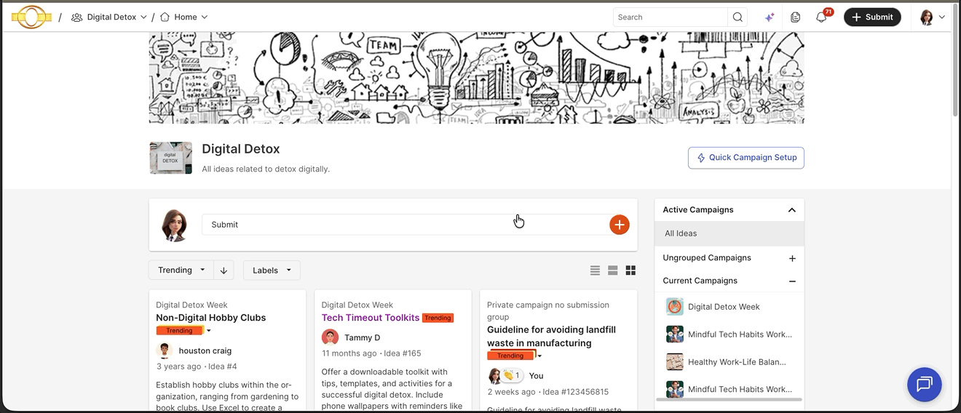Click houston craig author name

tap(205, 350)
